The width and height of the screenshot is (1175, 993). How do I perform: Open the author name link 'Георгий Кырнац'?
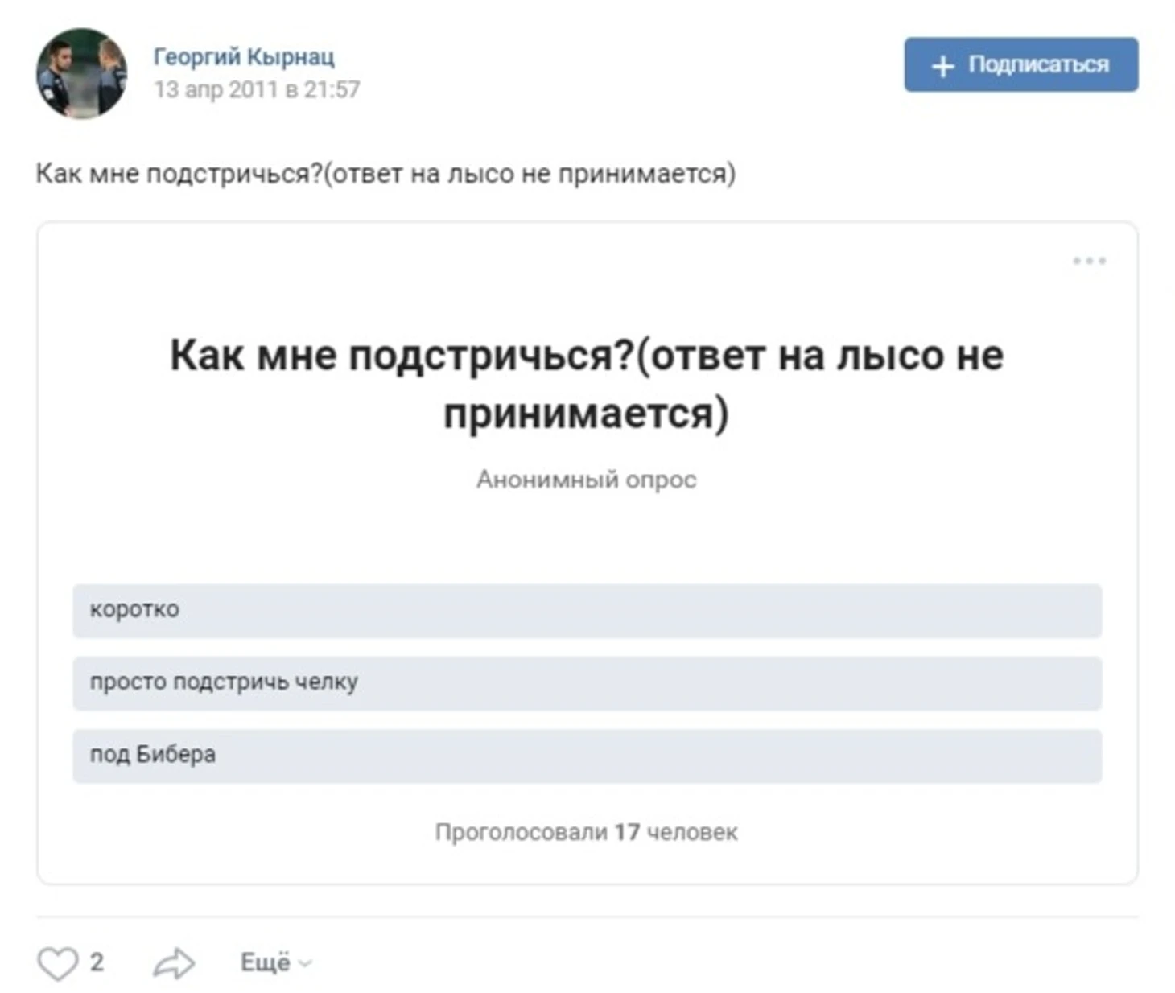244,56
